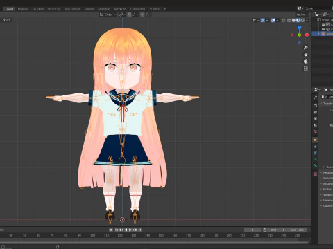
Task: Toggle X-ray view icon
Action: [284, 20]
